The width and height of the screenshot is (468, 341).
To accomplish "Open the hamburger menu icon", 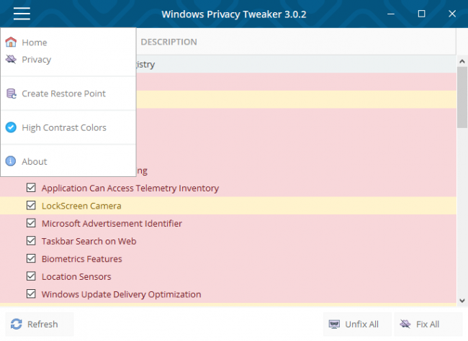I will point(22,14).
